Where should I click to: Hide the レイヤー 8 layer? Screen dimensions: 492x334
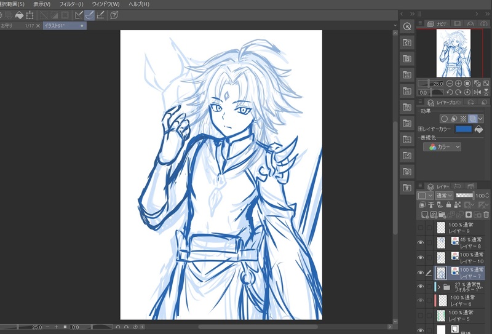point(421,242)
